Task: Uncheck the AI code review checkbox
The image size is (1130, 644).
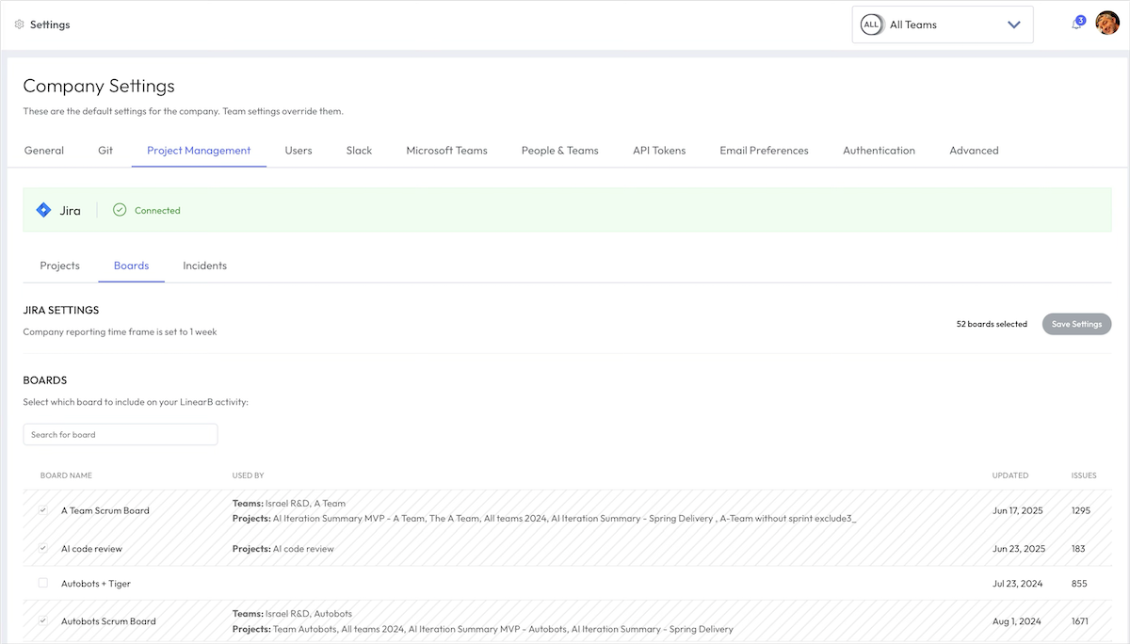Action: pyautogui.click(x=42, y=548)
